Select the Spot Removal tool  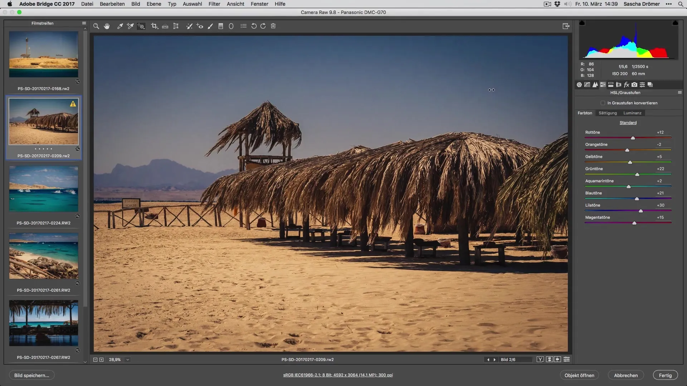coord(189,26)
